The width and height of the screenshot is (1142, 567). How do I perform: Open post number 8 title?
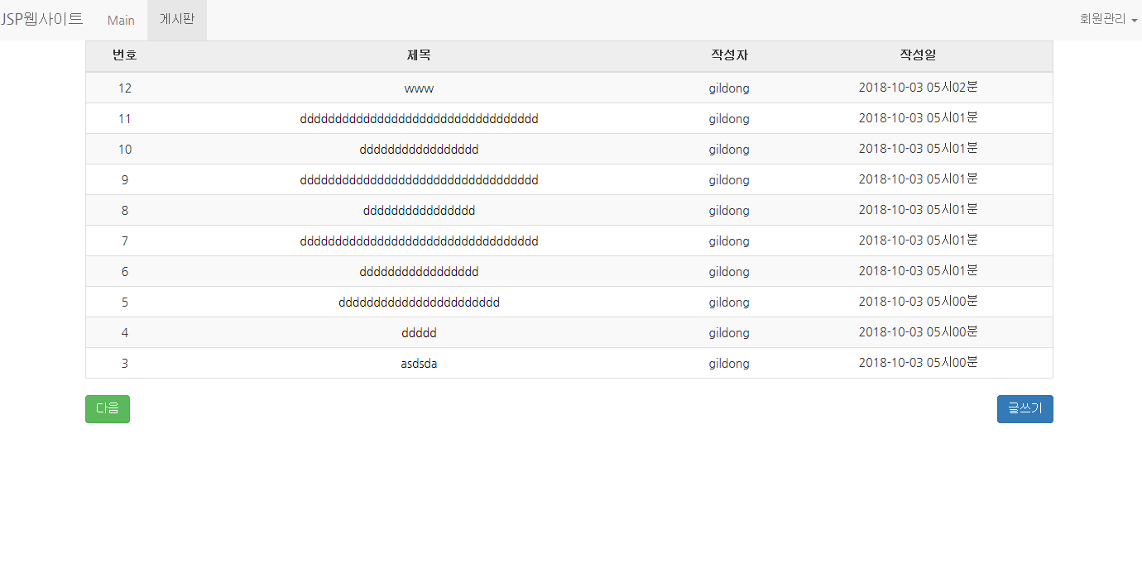pos(419,210)
